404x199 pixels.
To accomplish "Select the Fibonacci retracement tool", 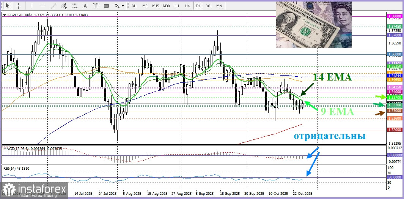I will pos(75,6).
